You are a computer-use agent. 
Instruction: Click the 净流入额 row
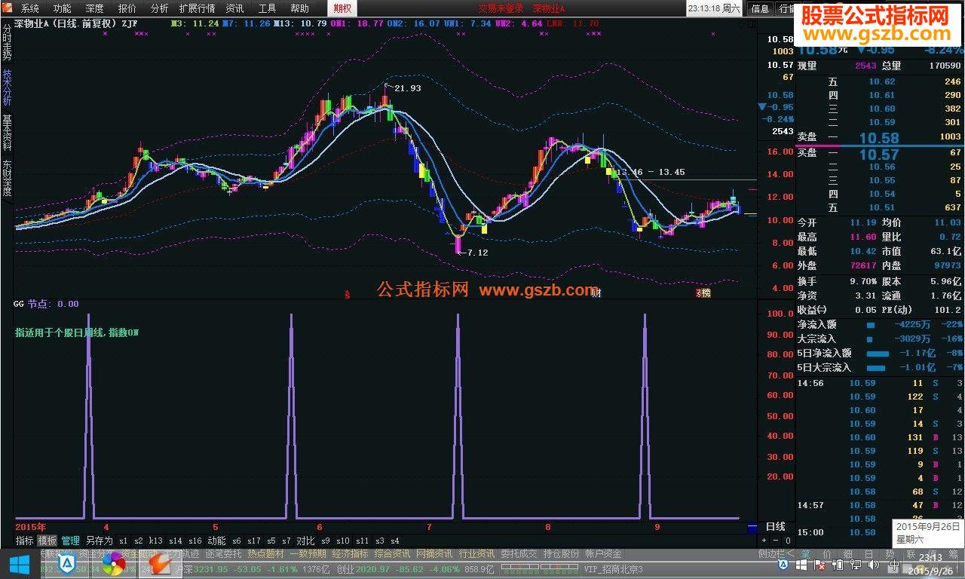click(x=880, y=324)
